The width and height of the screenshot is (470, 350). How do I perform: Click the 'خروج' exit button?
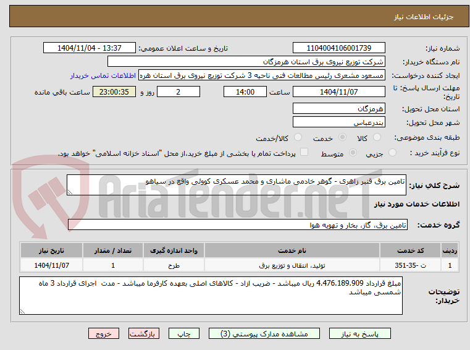tap(103, 333)
